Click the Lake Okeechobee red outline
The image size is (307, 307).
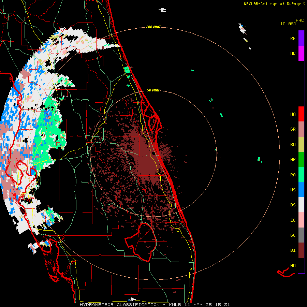(x=141, y=242)
